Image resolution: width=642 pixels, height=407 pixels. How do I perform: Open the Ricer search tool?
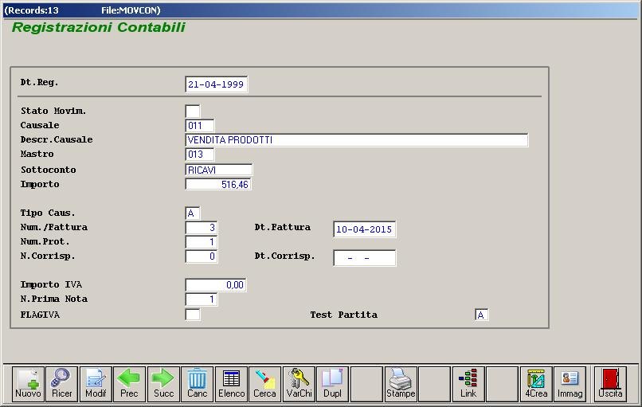(62, 383)
